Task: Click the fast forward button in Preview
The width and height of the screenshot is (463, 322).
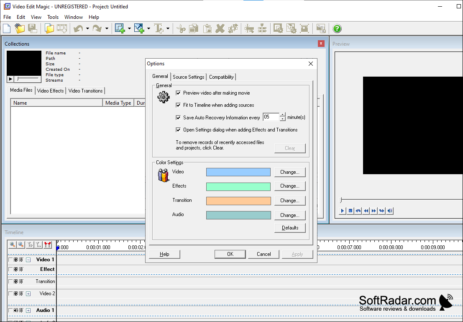Action: pyautogui.click(x=374, y=211)
